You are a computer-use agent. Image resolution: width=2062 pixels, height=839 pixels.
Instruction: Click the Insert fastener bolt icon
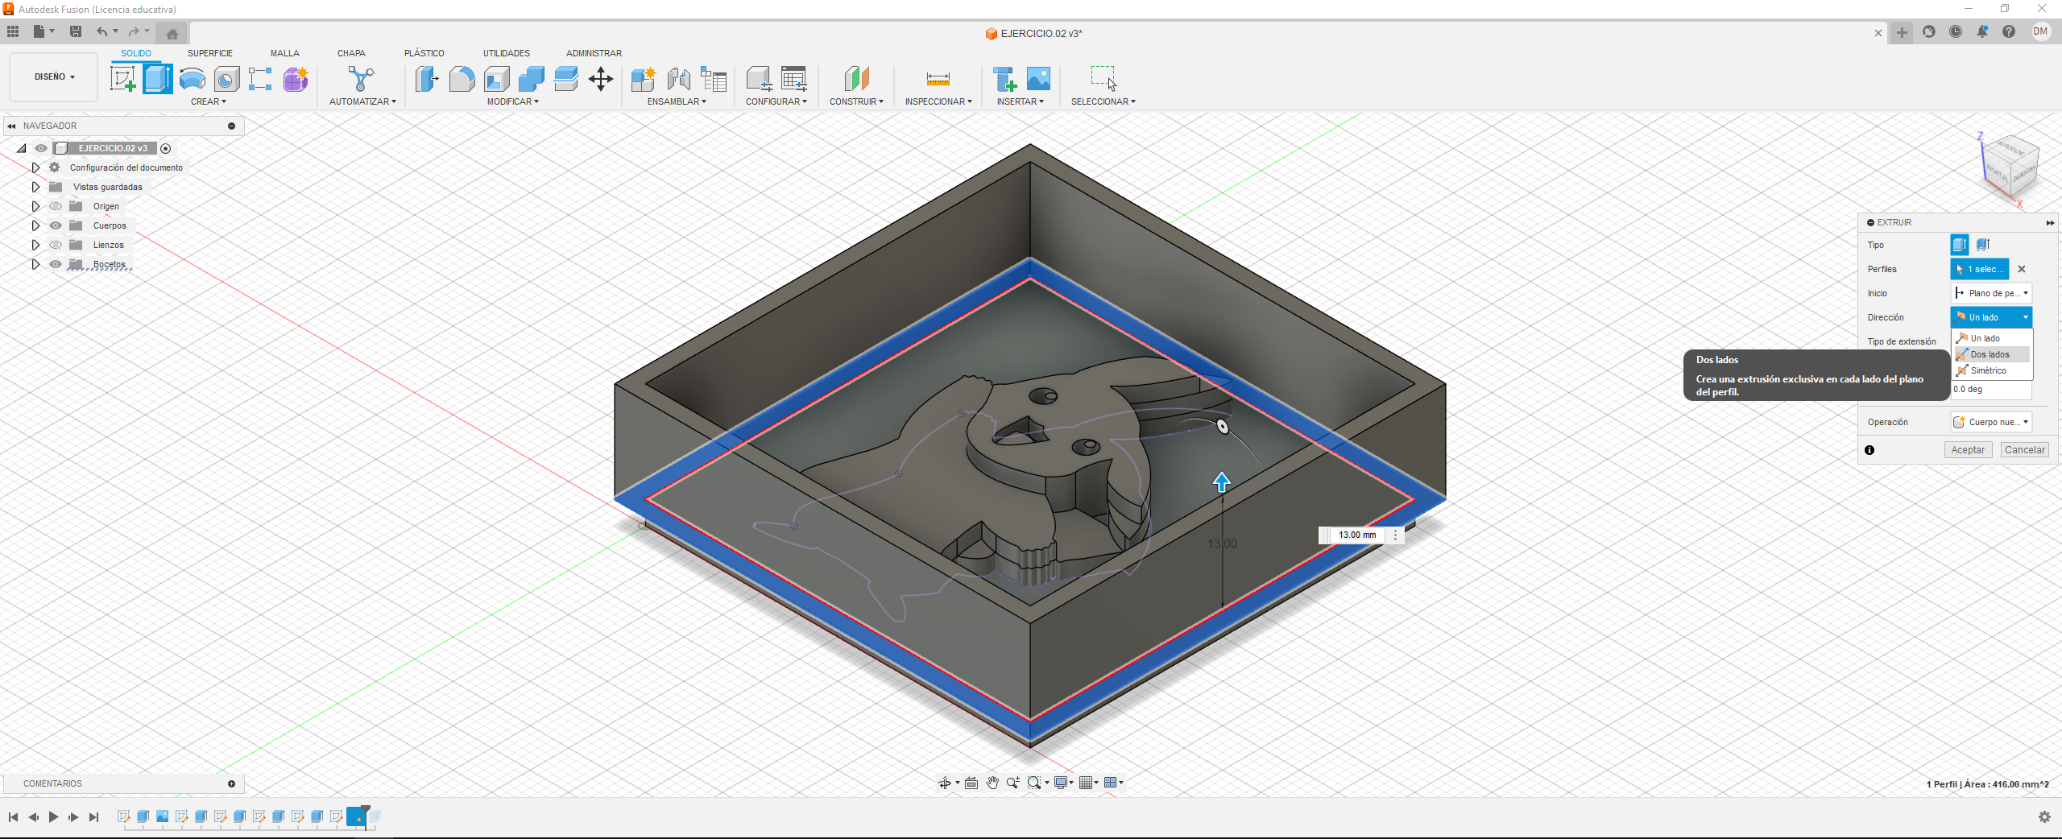point(1004,79)
